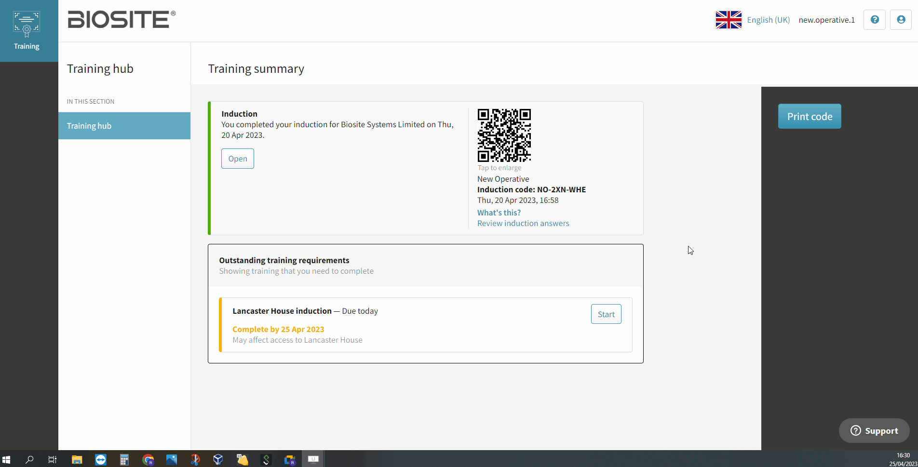Click the Outstanding training requirements heading

click(x=284, y=260)
